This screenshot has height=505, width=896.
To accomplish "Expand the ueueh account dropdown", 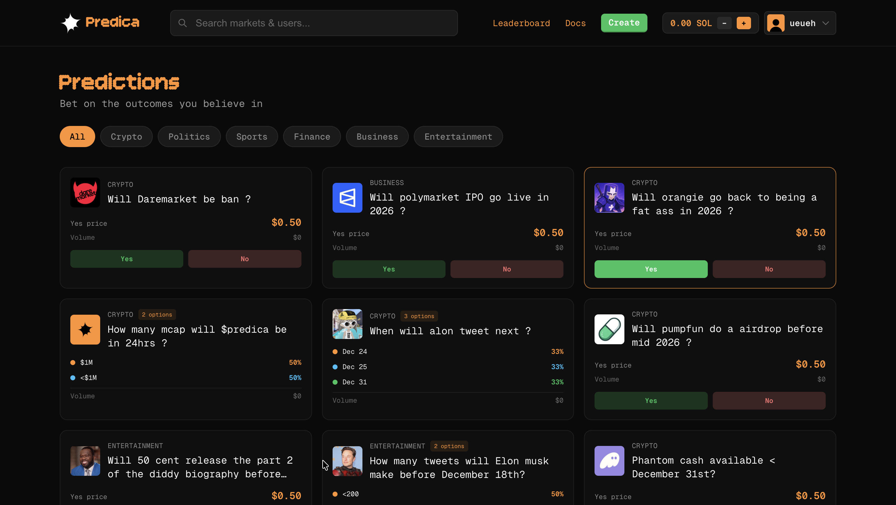I will 825,23.
